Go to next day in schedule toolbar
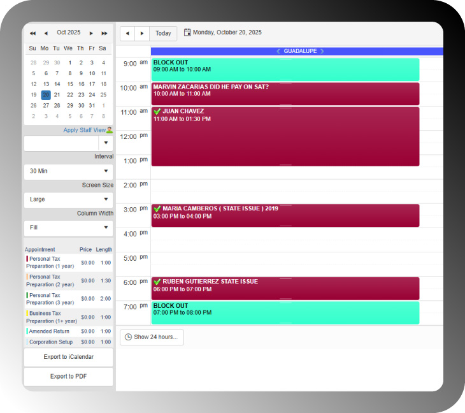 142,33
